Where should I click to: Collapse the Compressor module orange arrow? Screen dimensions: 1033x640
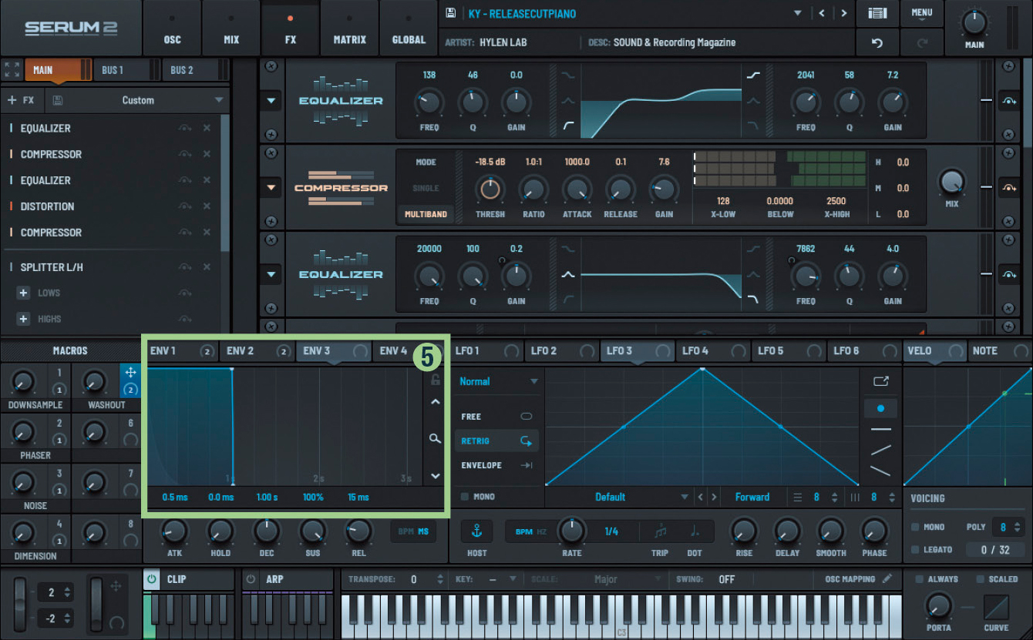point(271,187)
